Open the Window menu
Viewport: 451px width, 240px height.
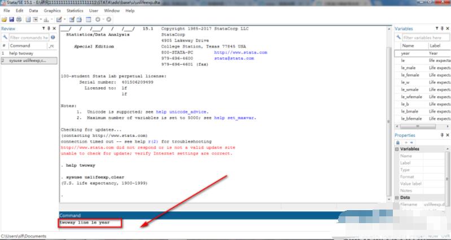point(112,11)
